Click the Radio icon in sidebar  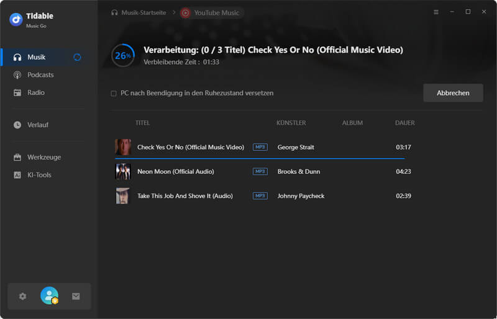pyautogui.click(x=17, y=93)
